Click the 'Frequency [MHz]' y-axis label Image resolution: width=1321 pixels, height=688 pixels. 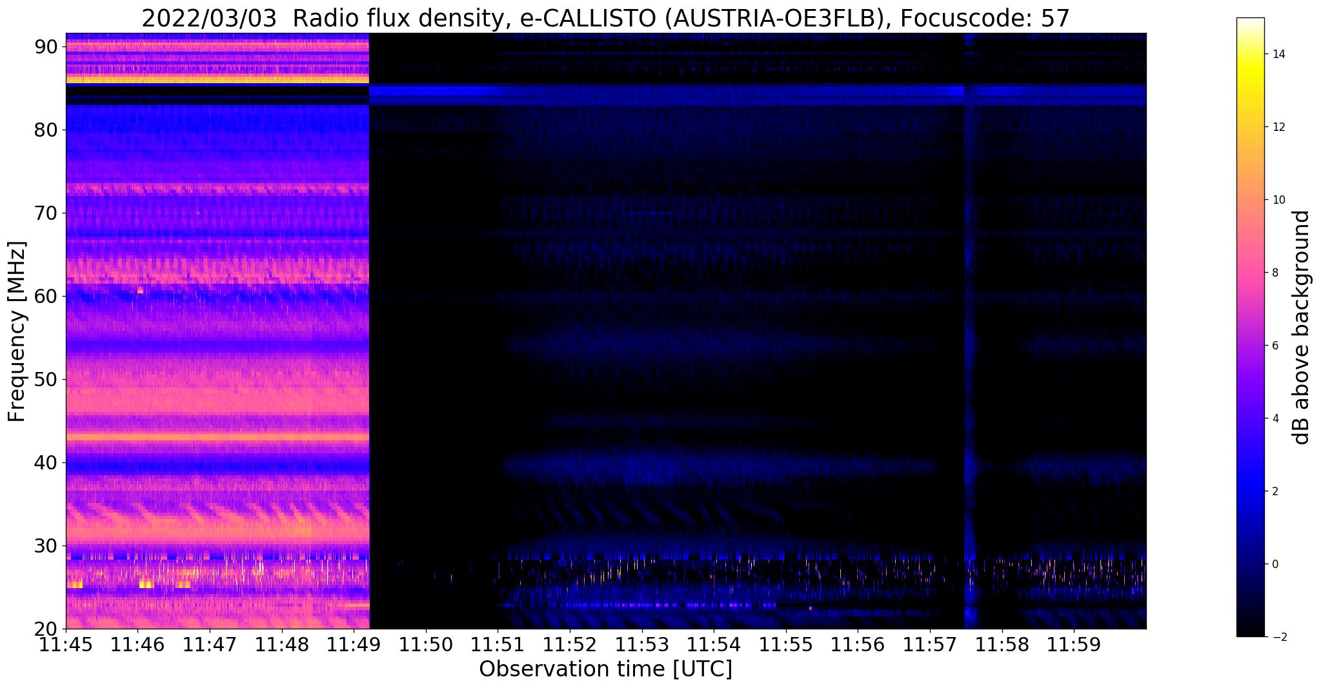(17, 331)
